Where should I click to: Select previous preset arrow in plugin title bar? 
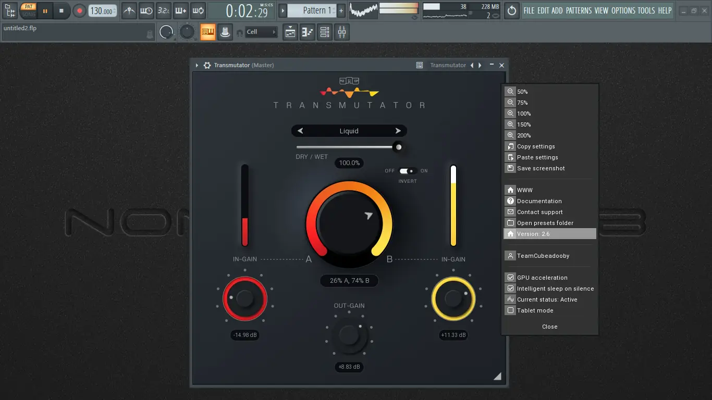pyautogui.click(x=472, y=65)
